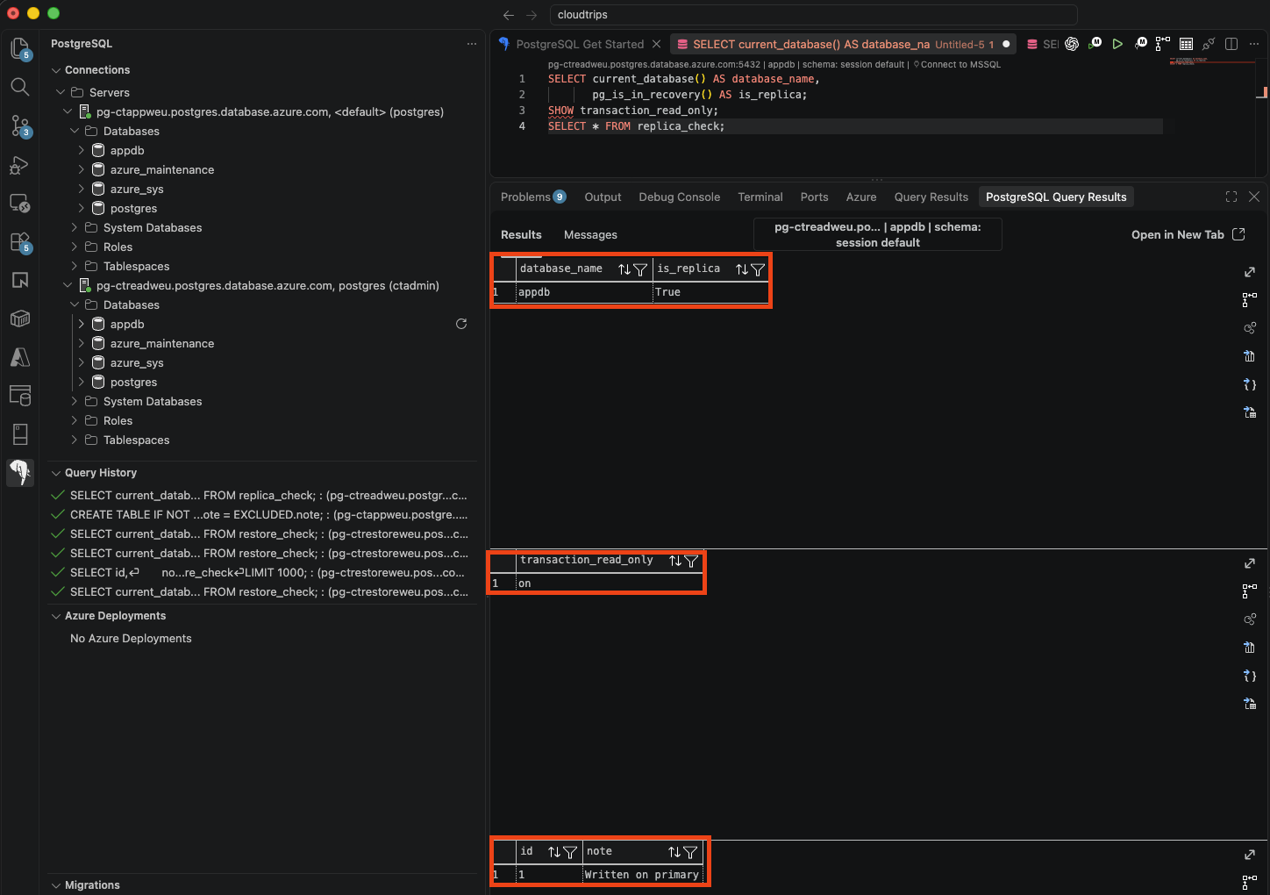Open PostgreSQL sidebar More Actions ellipsis
The width and height of the screenshot is (1270, 895).
[x=472, y=43]
